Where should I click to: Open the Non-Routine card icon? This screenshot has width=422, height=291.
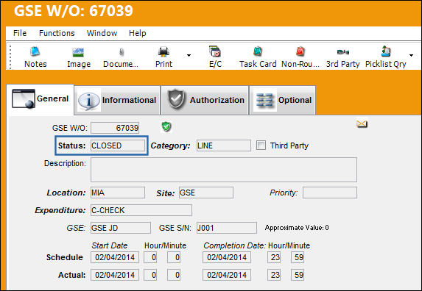pyautogui.click(x=300, y=51)
